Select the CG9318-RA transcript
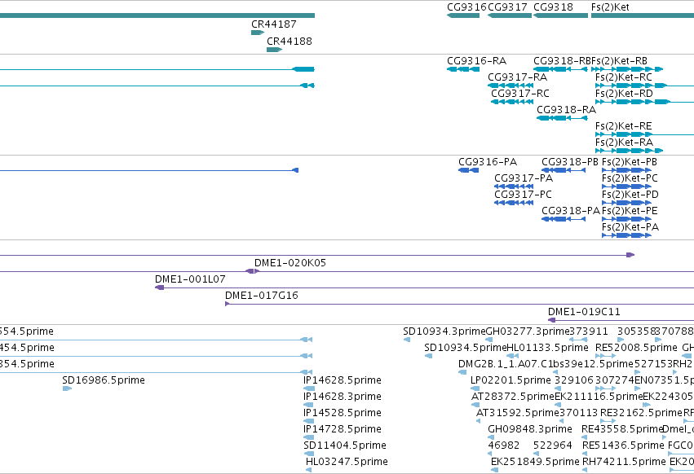 click(562, 118)
